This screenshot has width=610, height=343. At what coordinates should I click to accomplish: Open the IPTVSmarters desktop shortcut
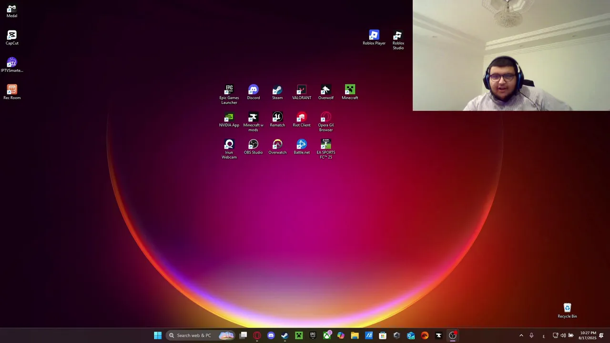pos(12,65)
